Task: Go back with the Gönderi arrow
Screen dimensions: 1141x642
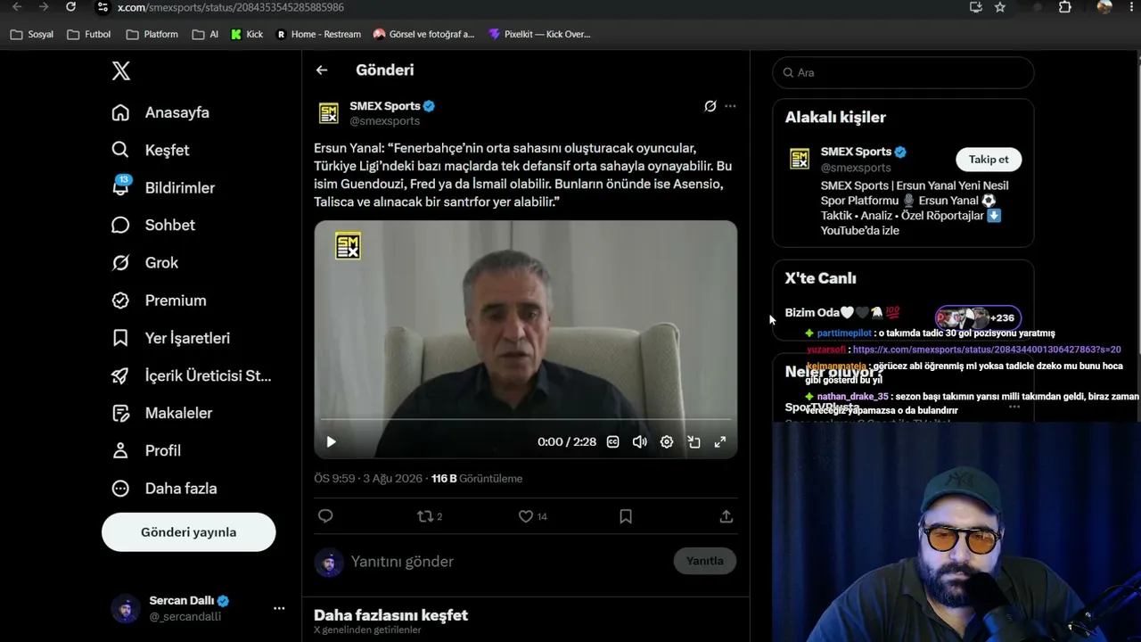Action: pyautogui.click(x=322, y=70)
